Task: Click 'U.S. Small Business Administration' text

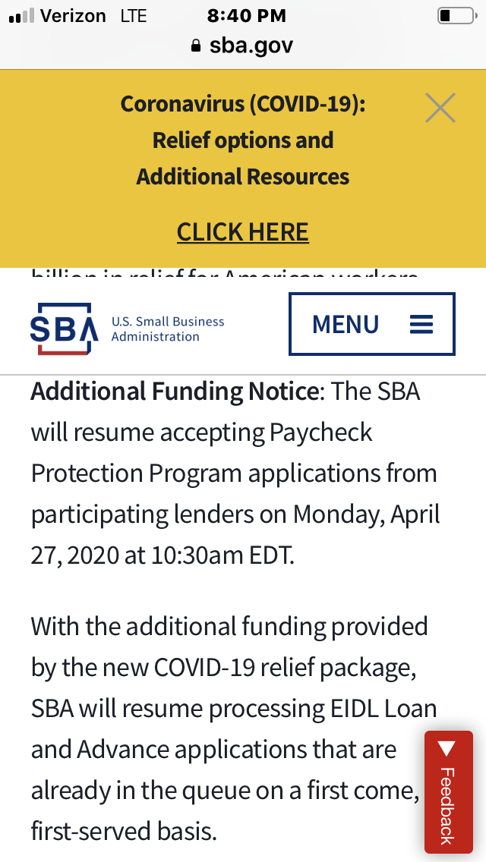Action: [168, 329]
